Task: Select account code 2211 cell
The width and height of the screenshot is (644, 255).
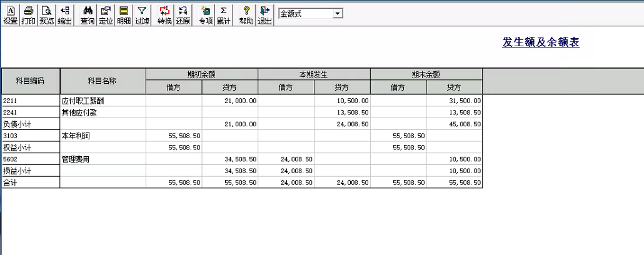Action: click(31, 101)
